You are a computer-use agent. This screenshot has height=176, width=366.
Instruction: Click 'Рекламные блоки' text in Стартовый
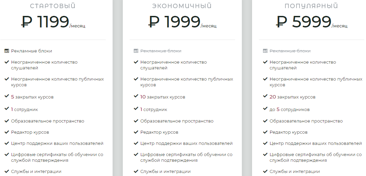click(x=32, y=51)
